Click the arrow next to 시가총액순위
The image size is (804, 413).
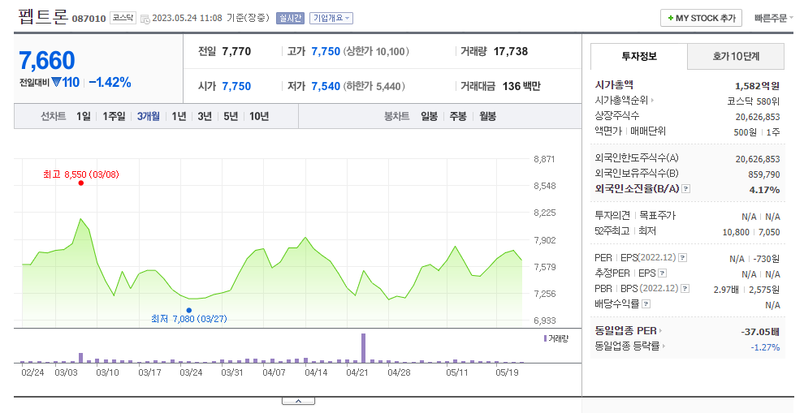click(652, 101)
